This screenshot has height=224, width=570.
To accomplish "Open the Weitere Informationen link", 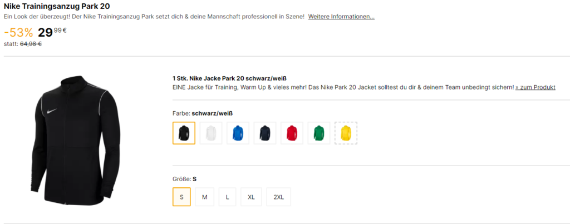I will [341, 17].
